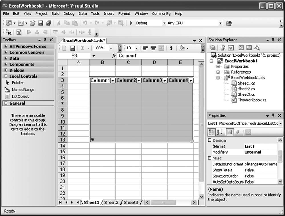The image size is (285, 216).
Task: Open the Column1 filter dropdown
Action: 113,81
